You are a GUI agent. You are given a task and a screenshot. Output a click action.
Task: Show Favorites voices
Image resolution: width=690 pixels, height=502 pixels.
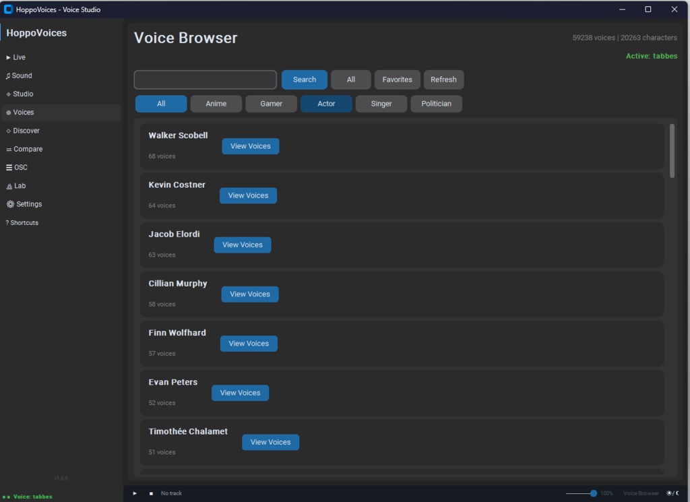coord(398,80)
